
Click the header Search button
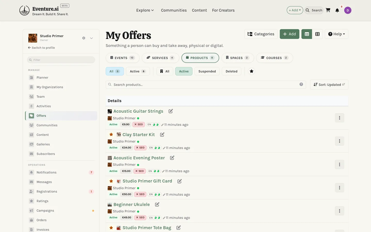coord(314,10)
